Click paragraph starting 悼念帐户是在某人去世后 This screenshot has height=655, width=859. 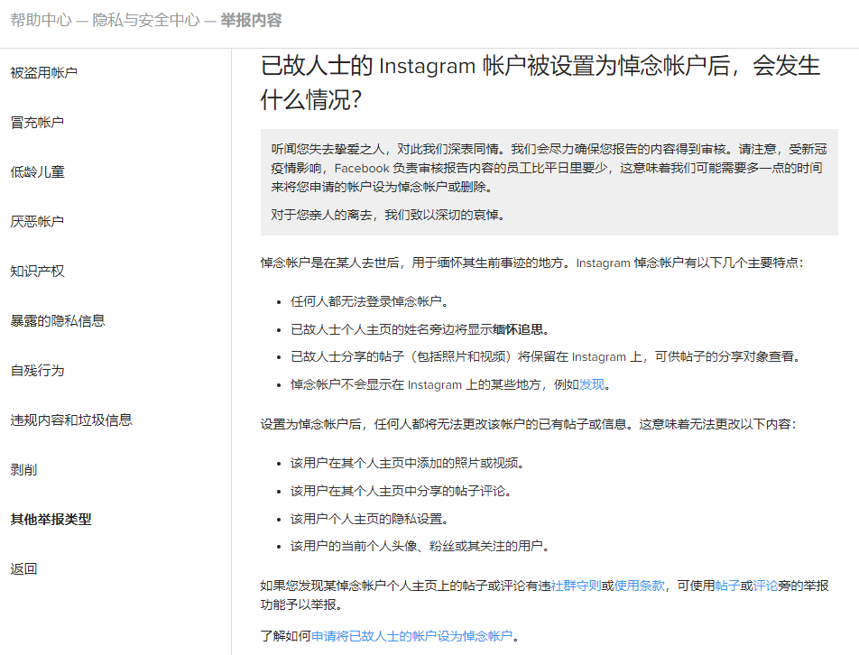tap(532, 263)
